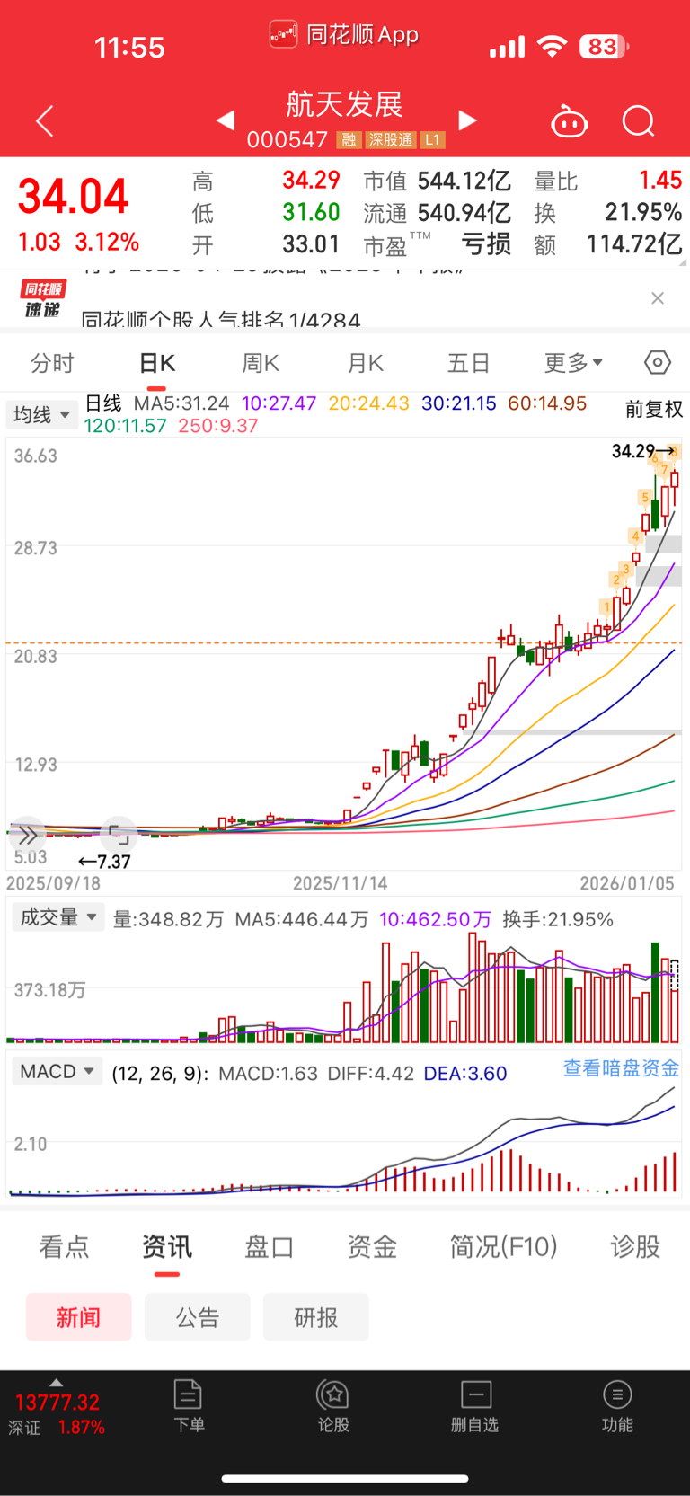Image resolution: width=690 pixels, height=1496 pixels.
Task: Select 日K chart tab
Action: pos(156,363)
